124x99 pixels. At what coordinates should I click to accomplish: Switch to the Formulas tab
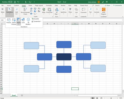click(49, 6)
